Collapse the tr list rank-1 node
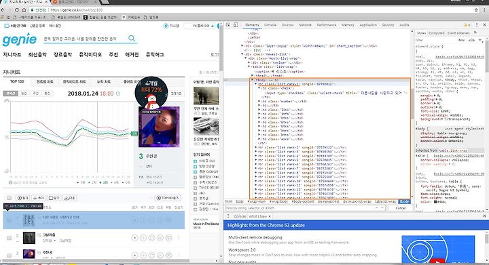Screen dimensions: 489x265 [x=256, y=84]
